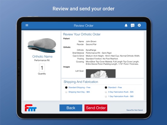
Task: Click reorder value Second Pair
Action: point(91,44)
